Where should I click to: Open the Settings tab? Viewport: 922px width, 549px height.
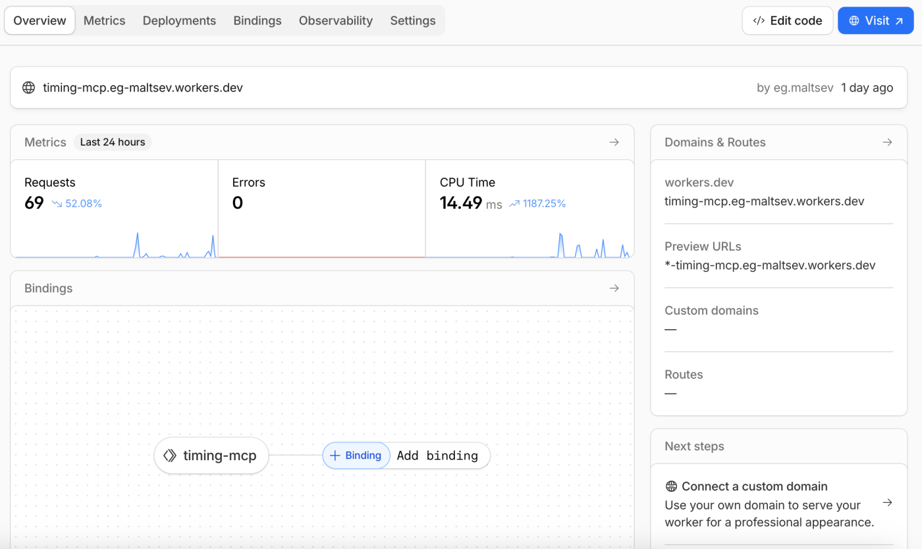(413, 20)
